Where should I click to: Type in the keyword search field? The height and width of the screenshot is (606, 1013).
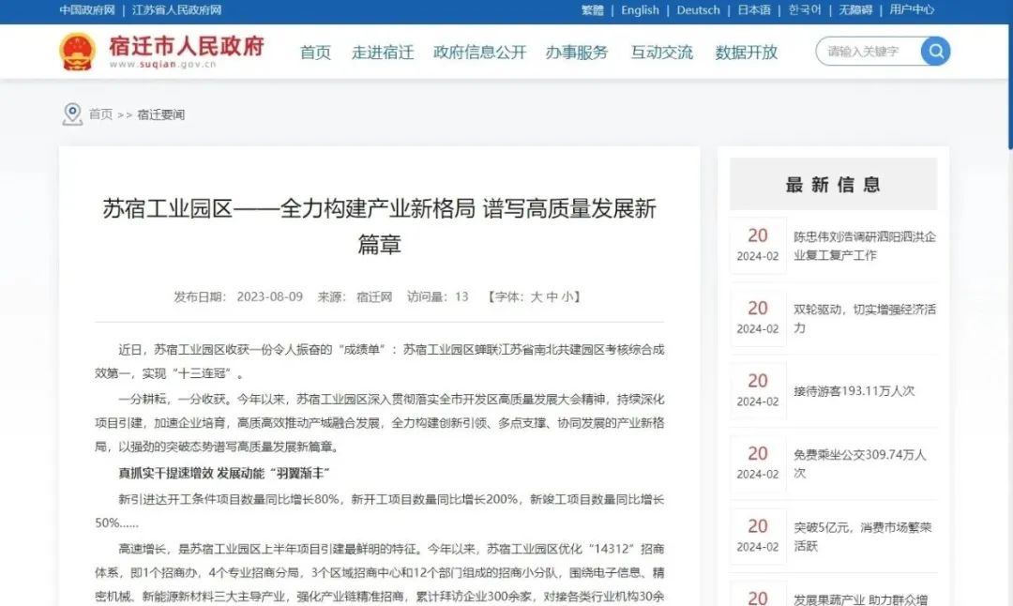click(x=868, y=52)
